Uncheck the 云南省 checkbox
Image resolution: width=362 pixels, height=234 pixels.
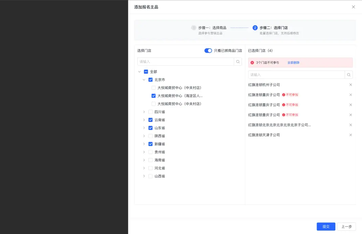click(151, 120)
